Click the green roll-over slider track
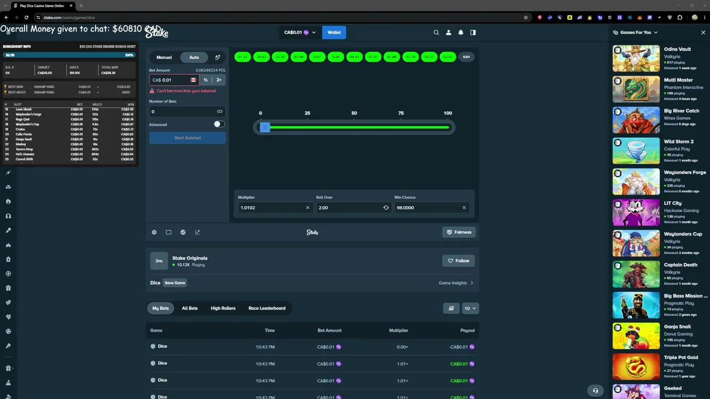710x399 pixels. [x=359, y=127]
